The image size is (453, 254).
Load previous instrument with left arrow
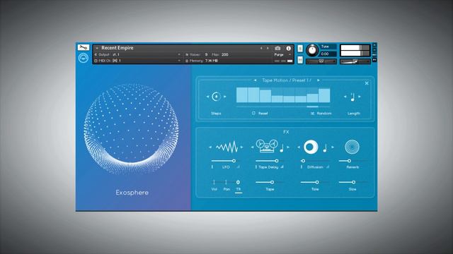point(261,48)
